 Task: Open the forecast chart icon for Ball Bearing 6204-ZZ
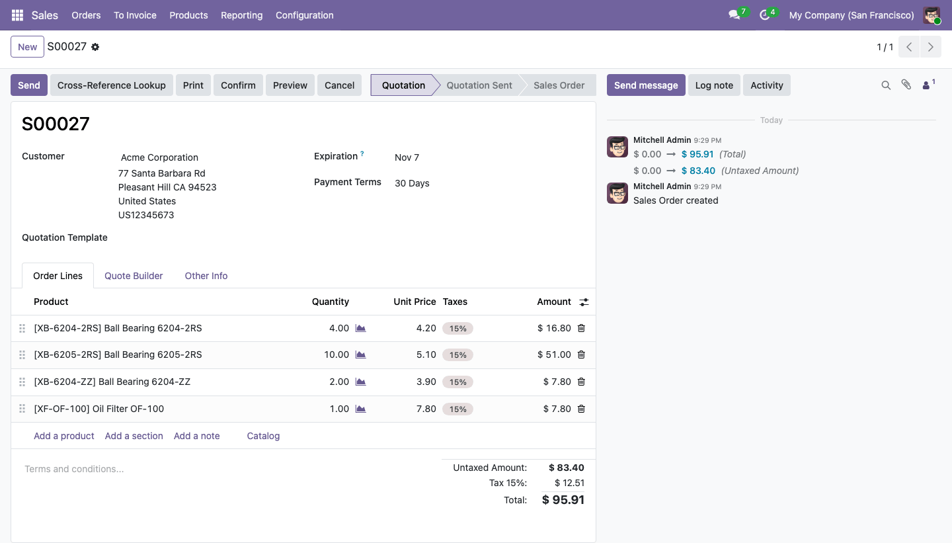360,382
